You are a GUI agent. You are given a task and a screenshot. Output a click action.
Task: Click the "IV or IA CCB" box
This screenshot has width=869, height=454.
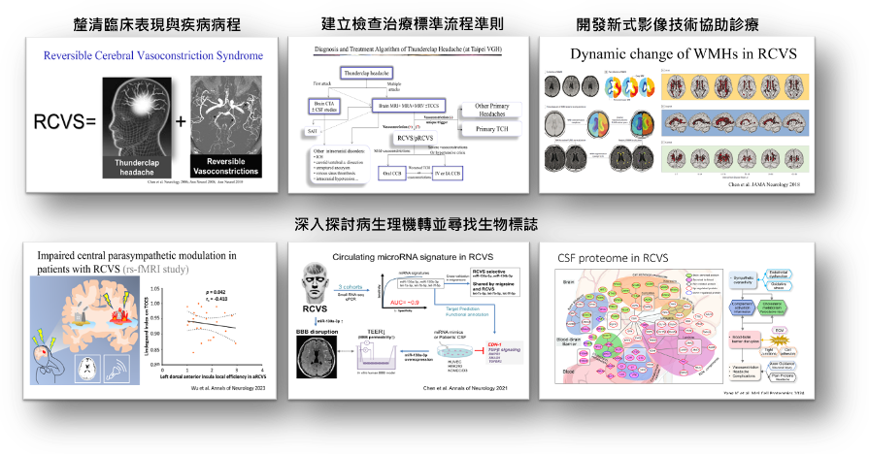[448, 174]
